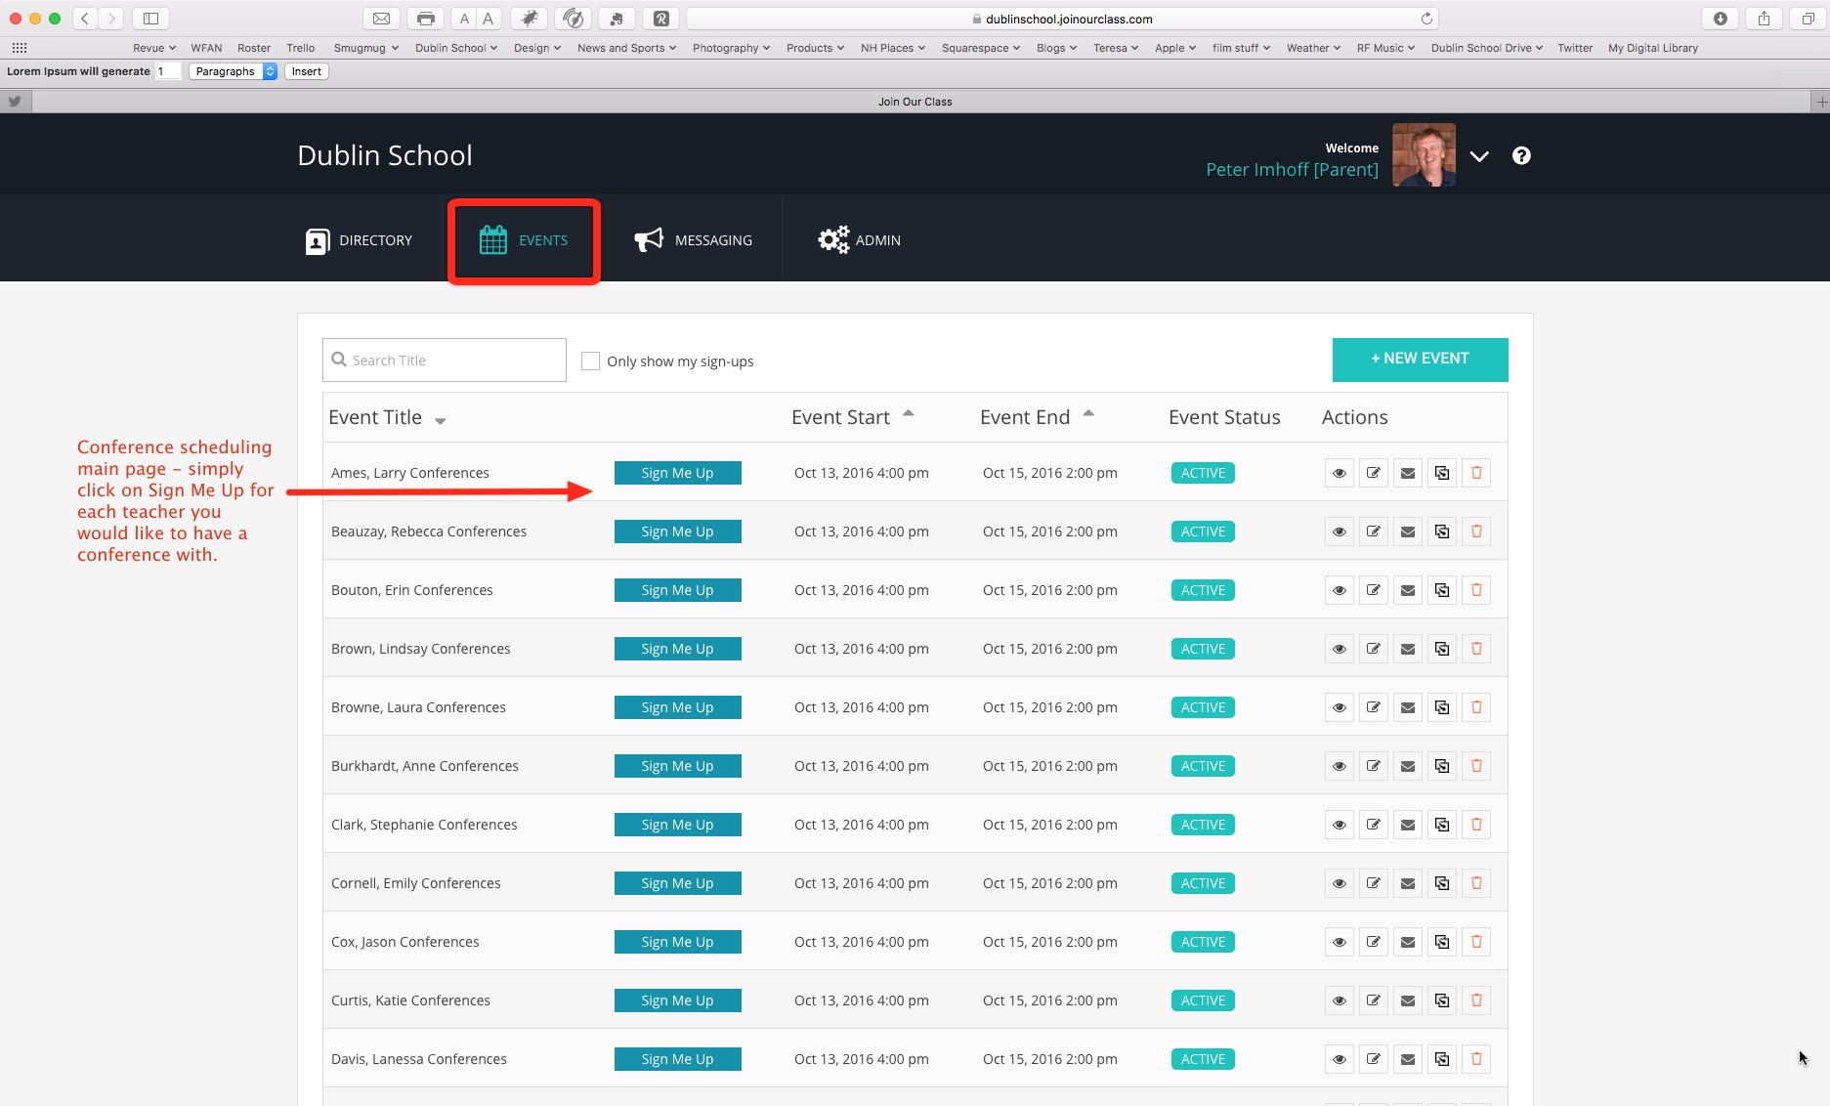Open the Events tab
Viewport: 1830px width, 1106px height.
tap(524, 240)
